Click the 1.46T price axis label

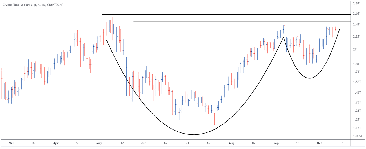(x=357, y=93)
